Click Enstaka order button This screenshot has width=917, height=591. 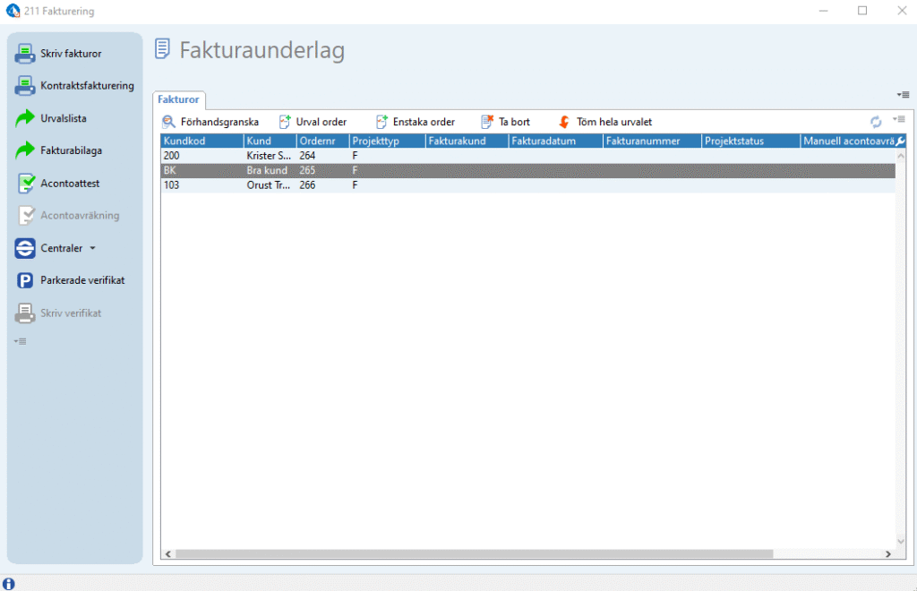point(415,122)
